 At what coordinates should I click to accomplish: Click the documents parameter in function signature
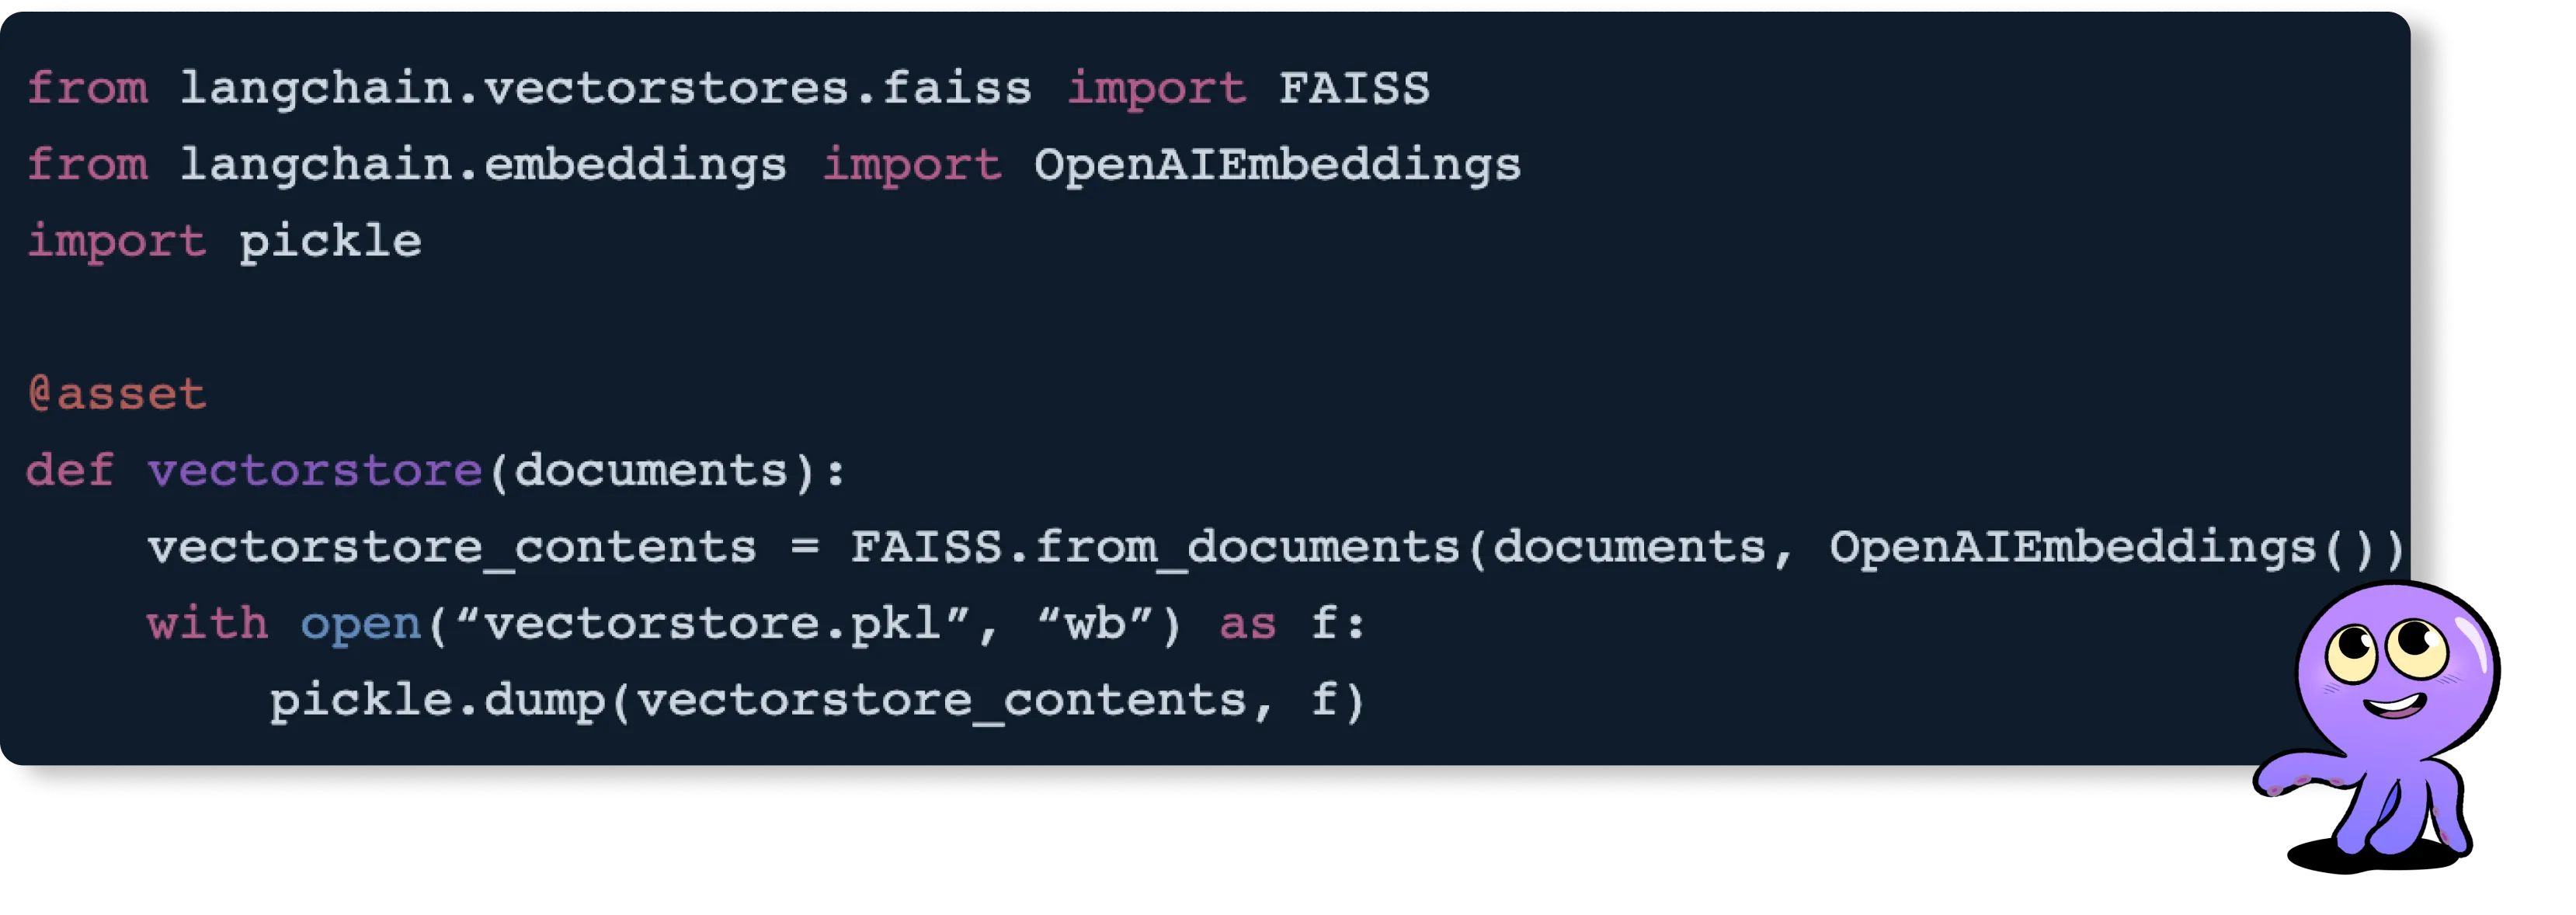coord(651,470)
